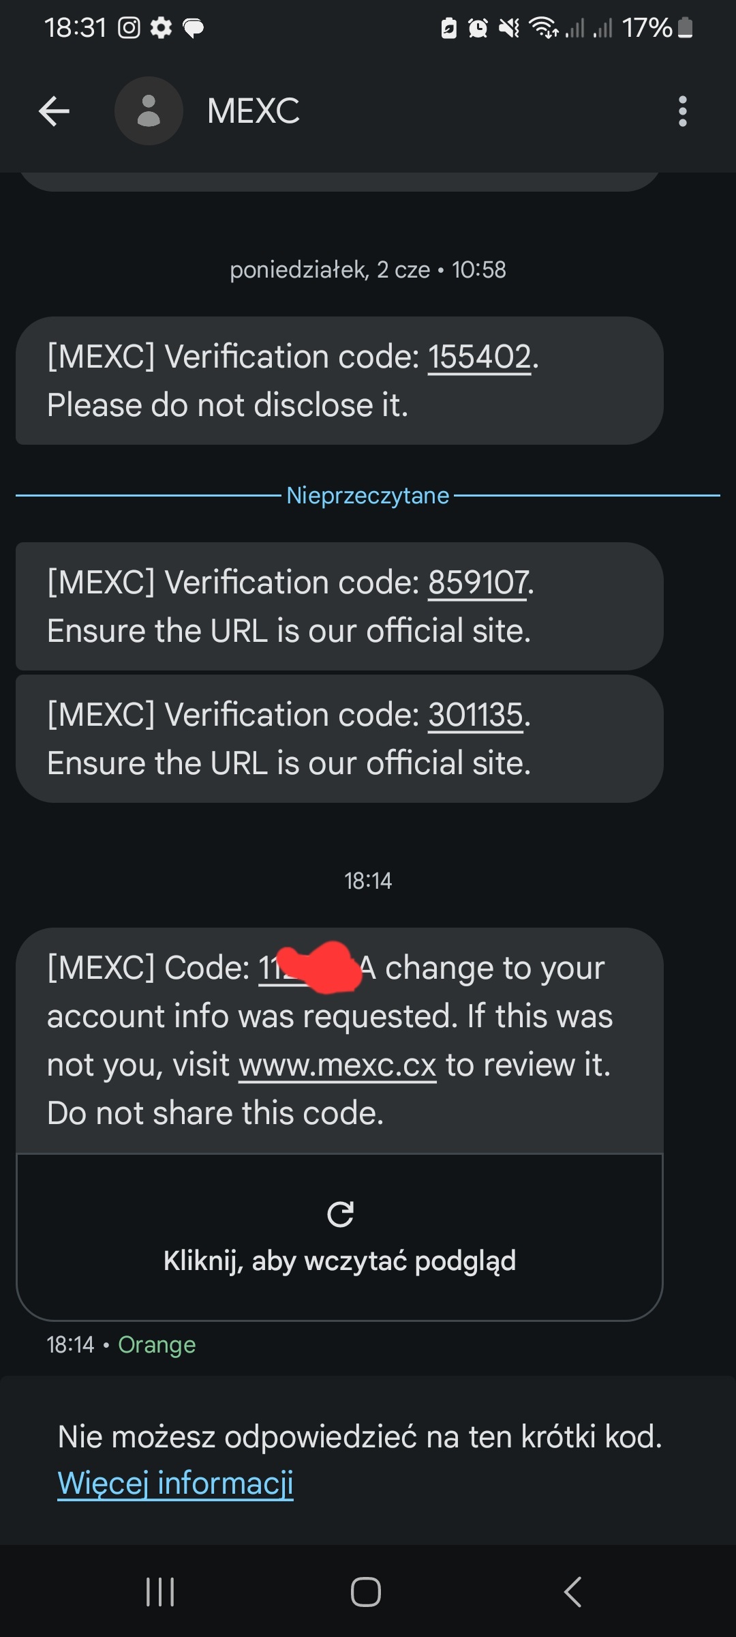Tap the settings gear status icon
This screenshot has width=736, height=1637.
click(x=161, y=28)
